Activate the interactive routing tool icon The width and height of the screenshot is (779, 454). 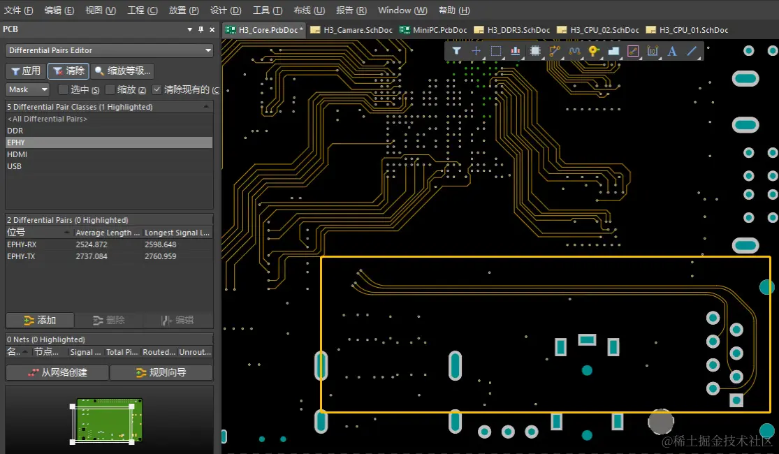(x=555, y=51)
